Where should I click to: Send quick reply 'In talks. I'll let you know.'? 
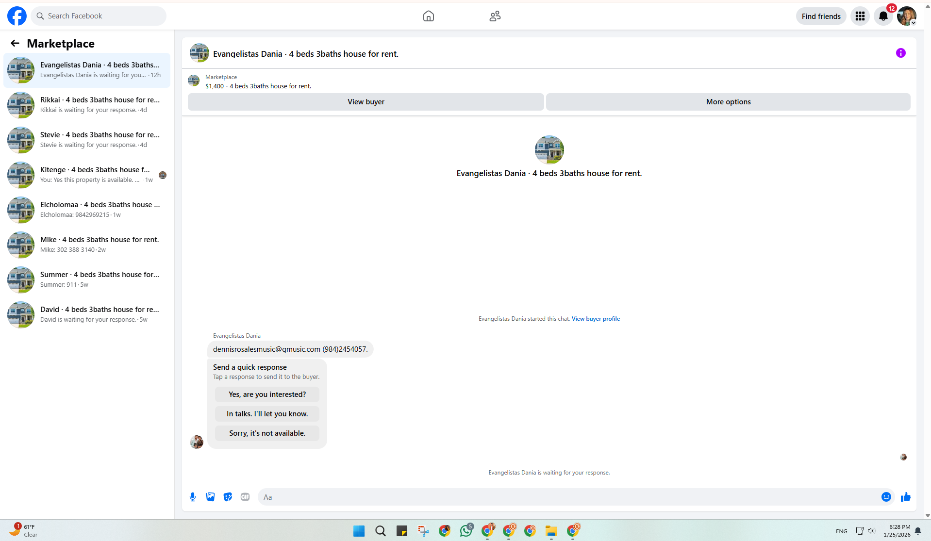(x=267, y=414)
